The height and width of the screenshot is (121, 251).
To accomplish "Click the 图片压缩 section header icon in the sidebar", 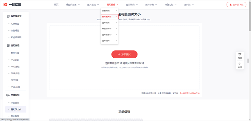I will coord(8,45).
